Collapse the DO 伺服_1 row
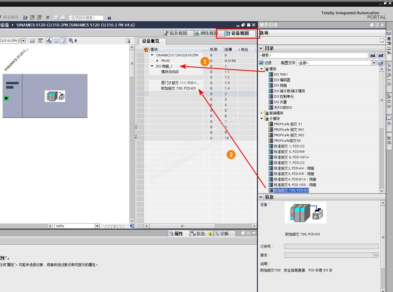The height and width of the screenshot is (292, 393). point(152,66)
